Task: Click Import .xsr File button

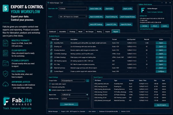Action: coord(127,8)
